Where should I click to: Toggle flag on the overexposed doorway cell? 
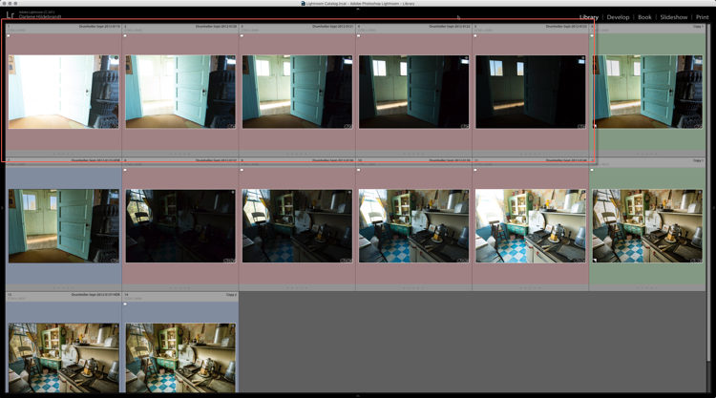click(9, 35)
